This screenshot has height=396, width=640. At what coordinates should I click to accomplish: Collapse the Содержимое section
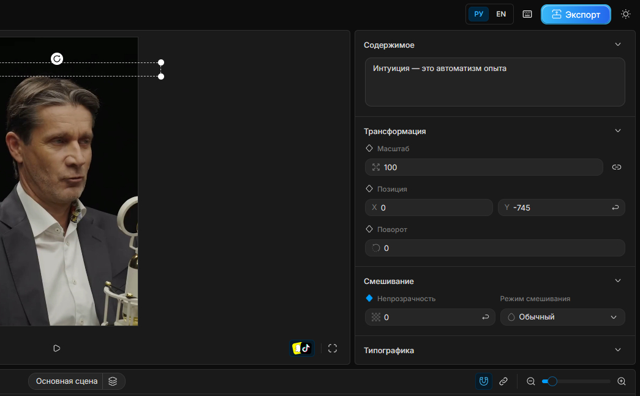618,45
